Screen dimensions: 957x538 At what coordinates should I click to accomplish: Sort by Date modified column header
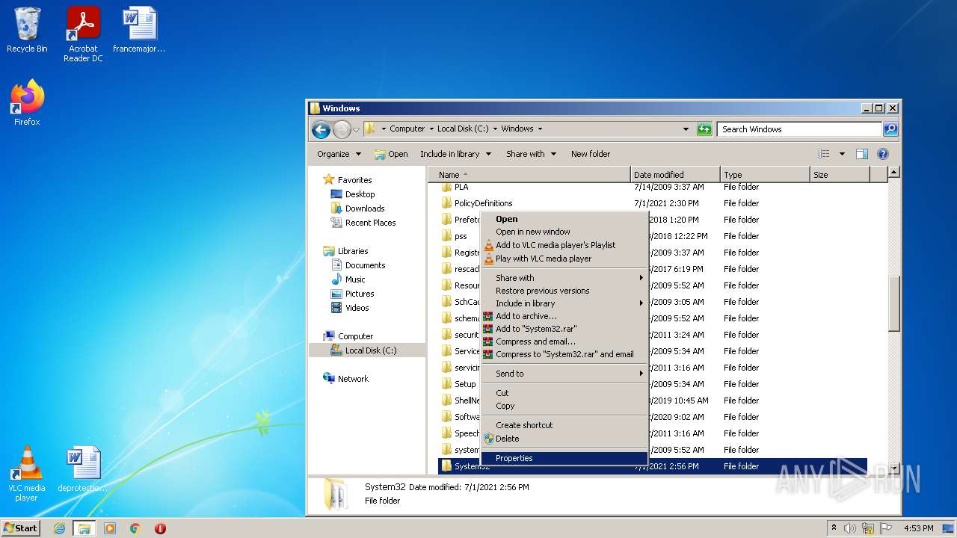[x=675, y=175]
